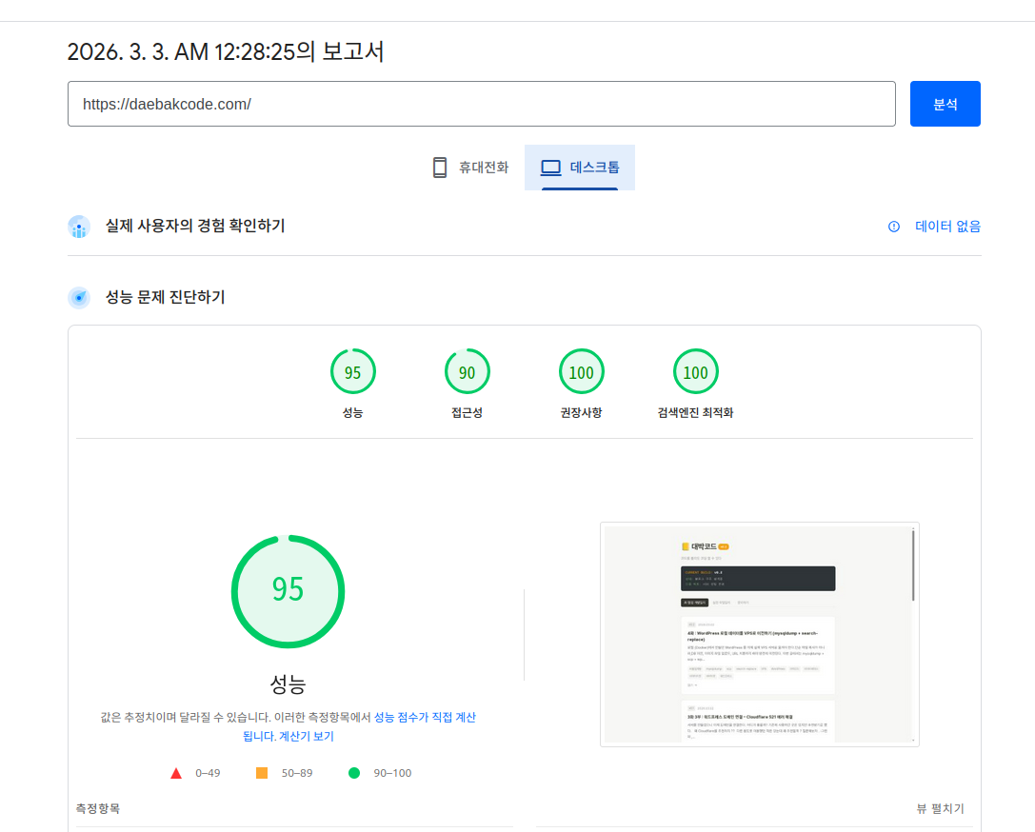
Task: Click the info icon beside 데이터 없음
Action: click(893, 227)
